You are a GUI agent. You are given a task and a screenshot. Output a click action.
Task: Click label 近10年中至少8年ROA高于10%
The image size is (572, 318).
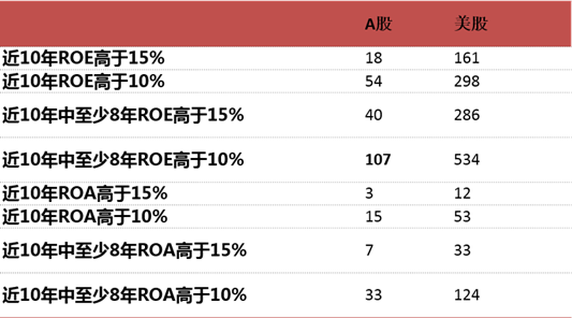tap(125, 295)
